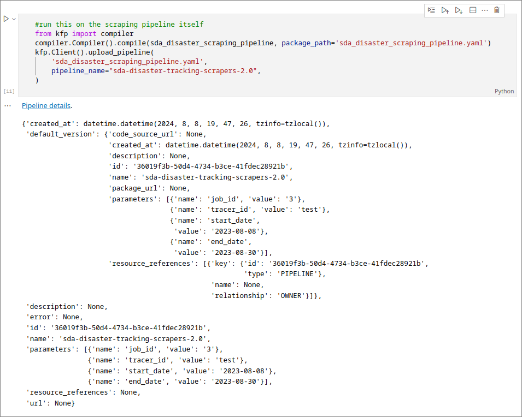Click the 'relationship': 'OWNER' line
Image resolution: width=522 pixels, height=417 pixels.
pyautogui.click(x=266, y=296)
